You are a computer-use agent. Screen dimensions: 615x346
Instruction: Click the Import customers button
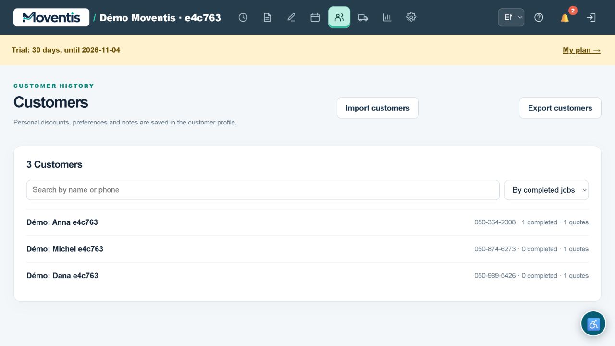coord(378,108)
